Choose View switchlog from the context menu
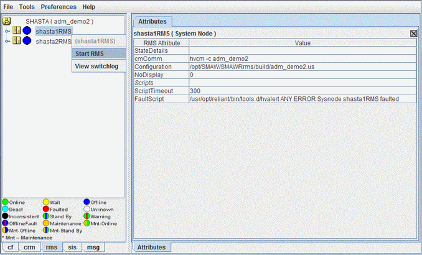 tap(99, 66)
